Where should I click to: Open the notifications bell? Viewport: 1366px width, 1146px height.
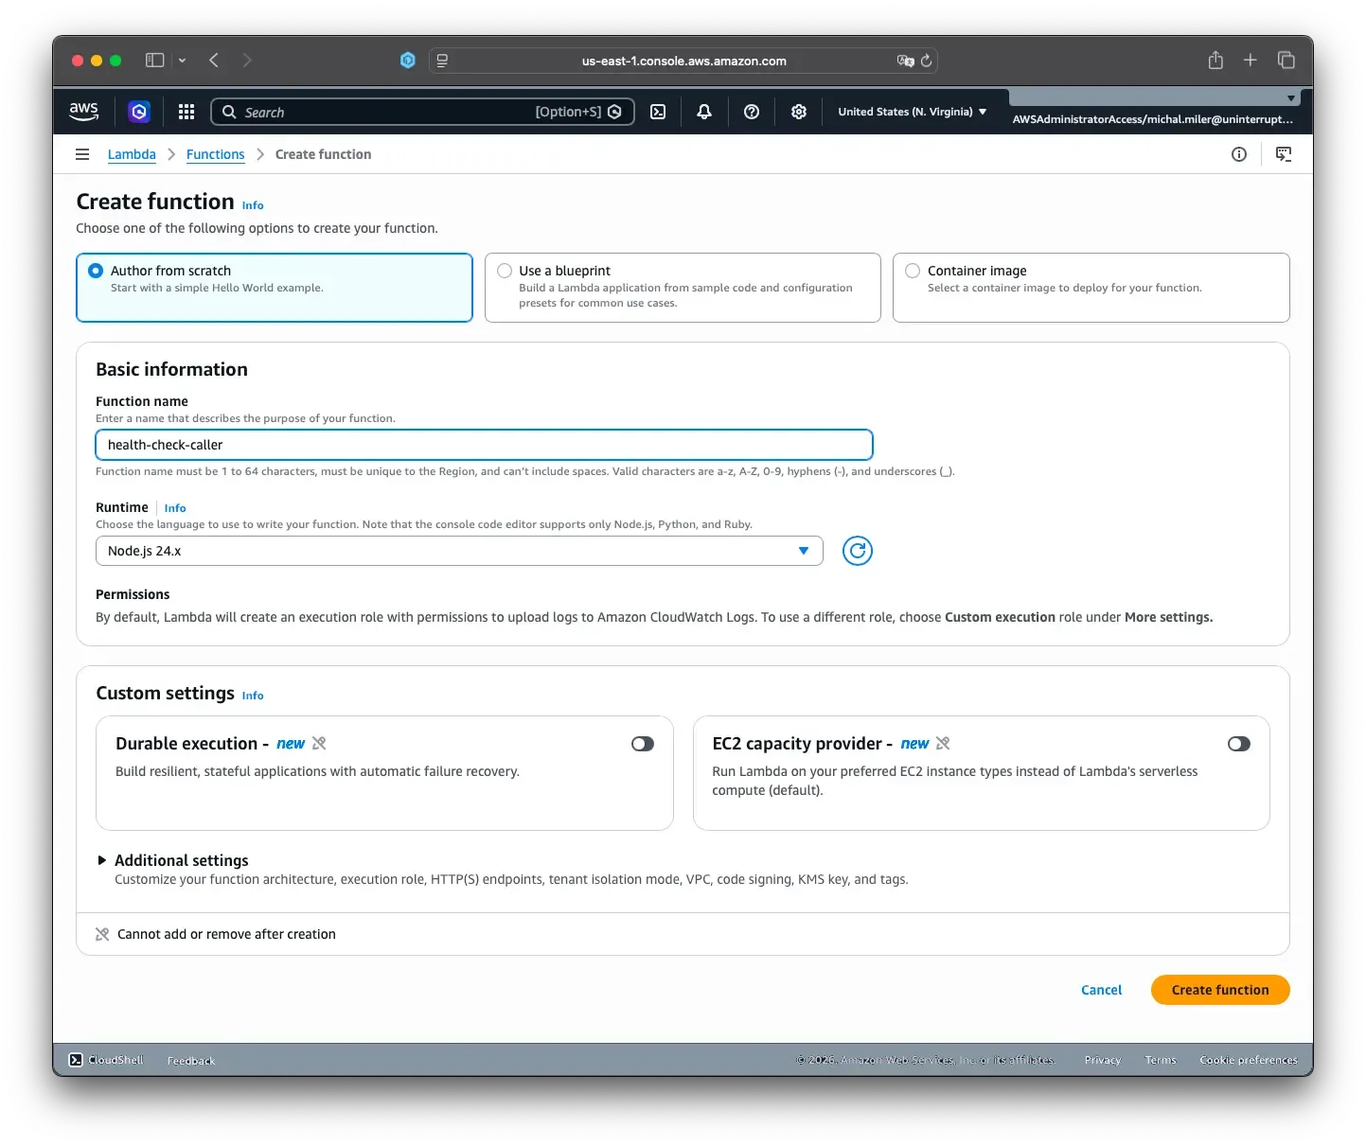point(704,112)
